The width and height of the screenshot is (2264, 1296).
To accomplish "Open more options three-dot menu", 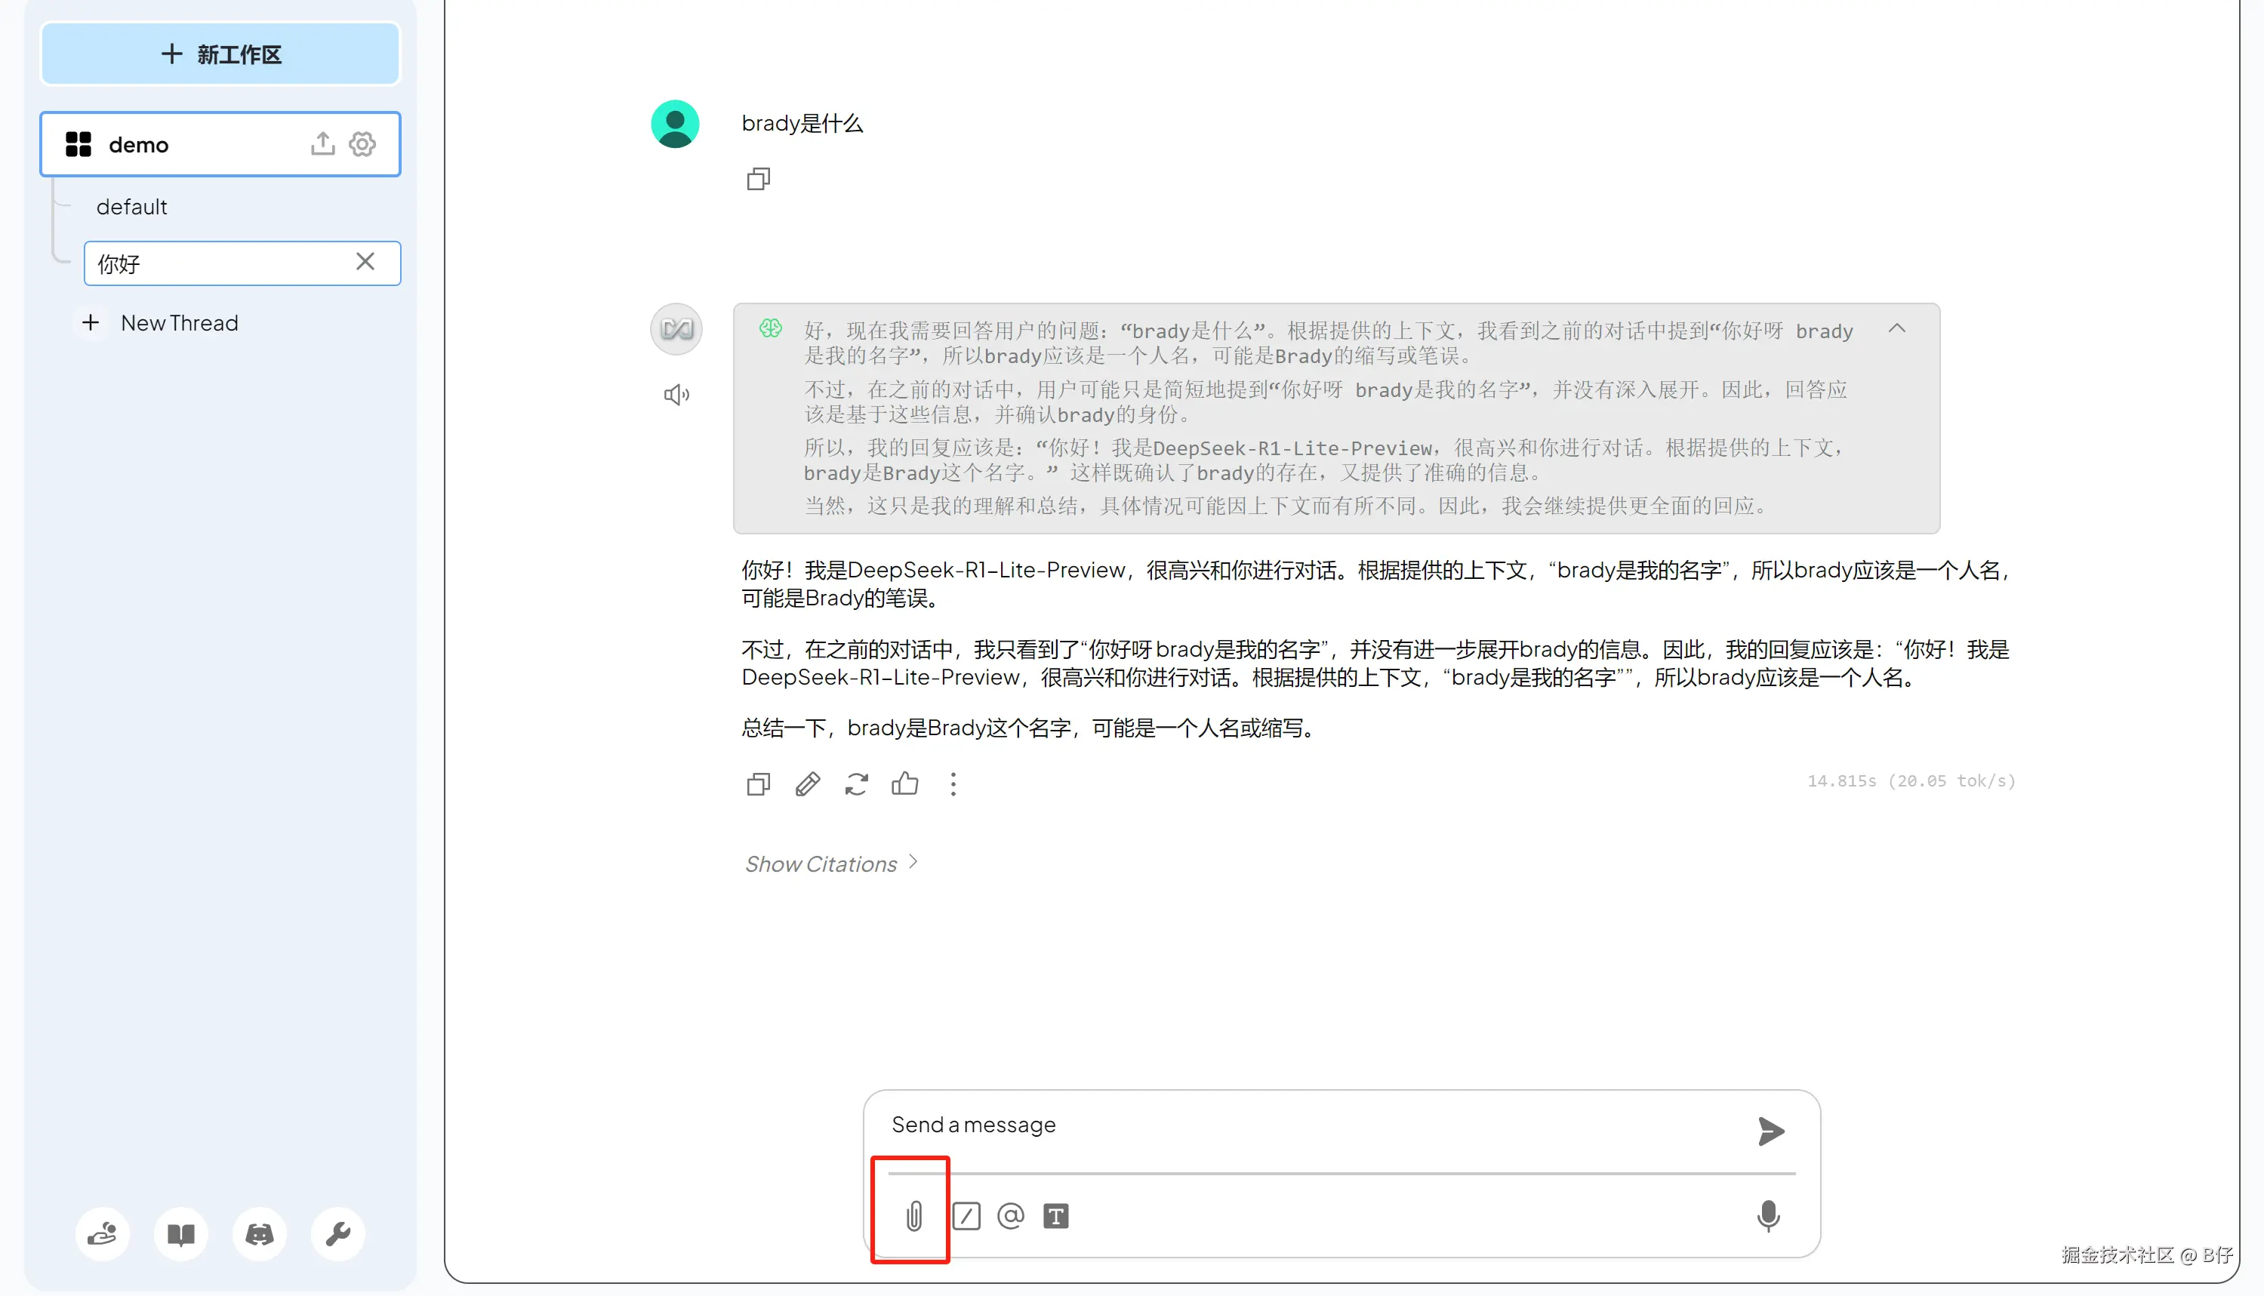I will coord(953,784).
